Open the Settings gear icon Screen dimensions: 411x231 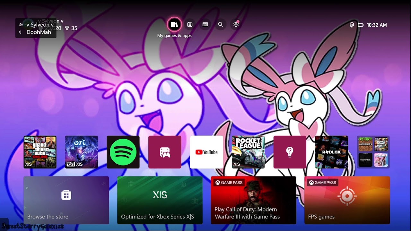coord(236,24)
